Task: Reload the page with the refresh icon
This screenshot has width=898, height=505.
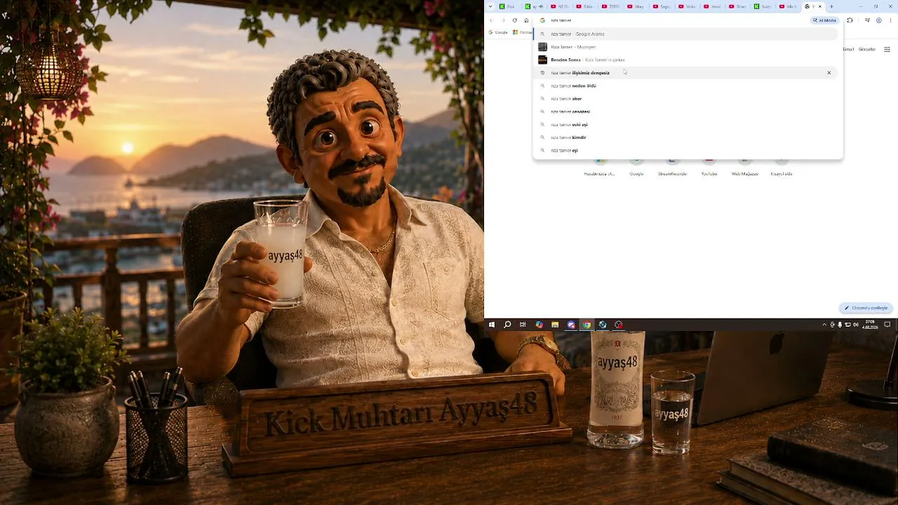Action: tap(514, 20)
